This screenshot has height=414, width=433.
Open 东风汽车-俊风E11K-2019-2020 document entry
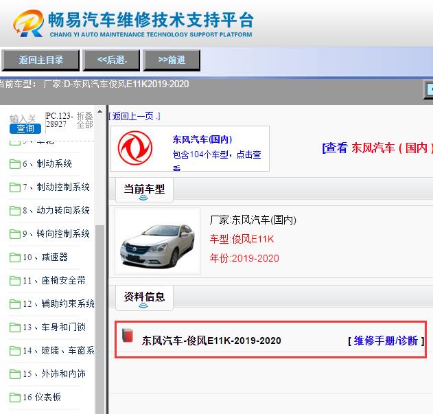[211, 341]
